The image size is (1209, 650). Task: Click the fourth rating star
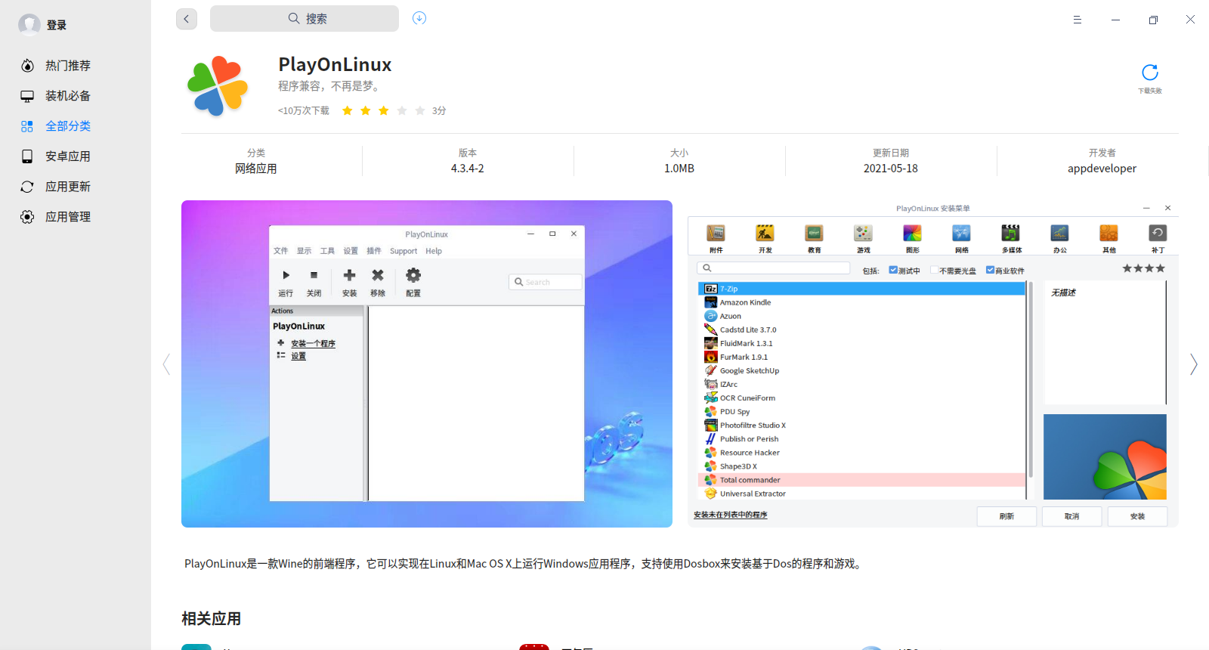point(402,111)
